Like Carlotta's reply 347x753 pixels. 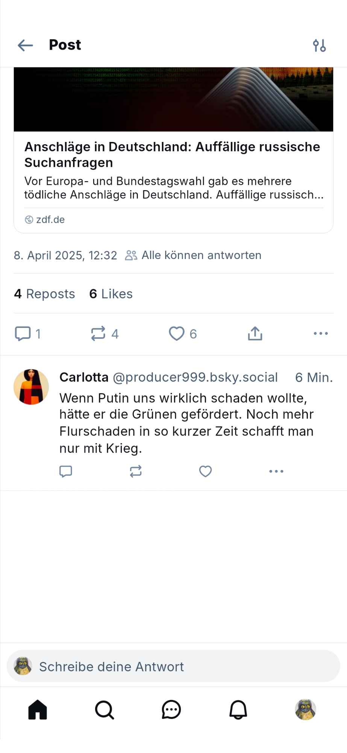tap(205, 471)
